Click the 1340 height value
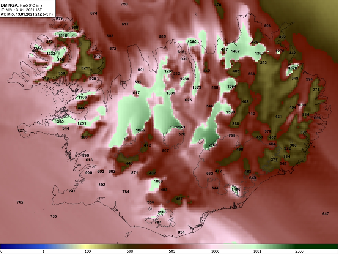Screen dimensions: 338x254 pyautogui.click(x=59, y=122)
